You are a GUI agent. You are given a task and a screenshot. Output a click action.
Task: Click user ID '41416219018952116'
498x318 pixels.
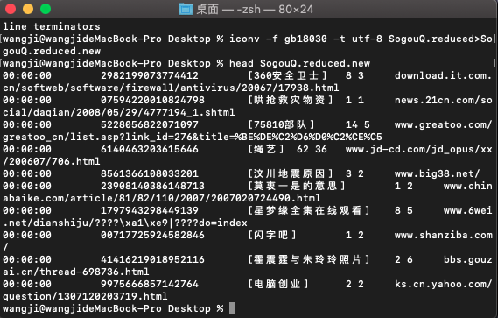coord(152,259)
